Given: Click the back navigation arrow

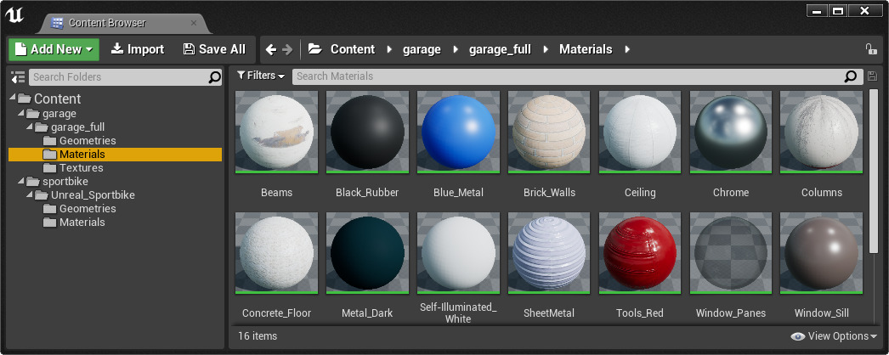Looking at the screenshot, I should pyautogui.click(x=271, y=49).
